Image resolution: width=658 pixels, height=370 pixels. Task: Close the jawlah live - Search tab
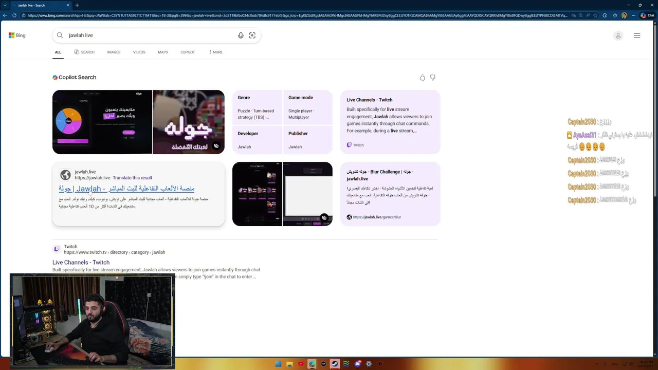tap(68, 5)
